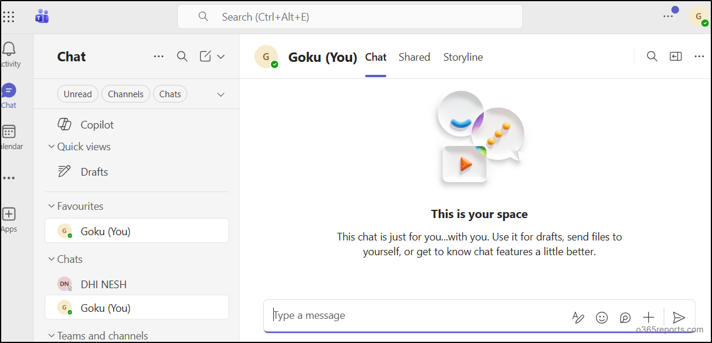Apply the Chats filter pill
This screenshot has height=343, width=712.
pos(170,94)
